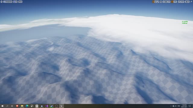Screen dimensions: 193x108
Task: Open File Explorer from taskbar
Action: pyautogui.click(x=22, y=106)
